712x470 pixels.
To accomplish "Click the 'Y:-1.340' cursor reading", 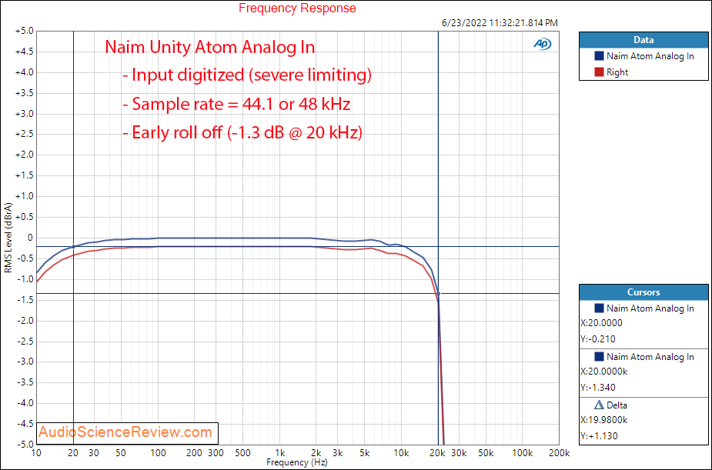I will (x=598, y=388).
